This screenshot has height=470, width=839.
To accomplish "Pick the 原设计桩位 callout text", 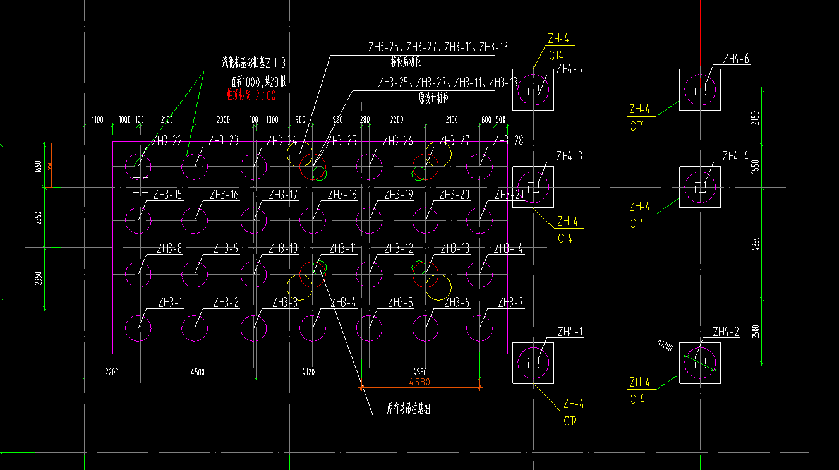I will tap(433, 98).
